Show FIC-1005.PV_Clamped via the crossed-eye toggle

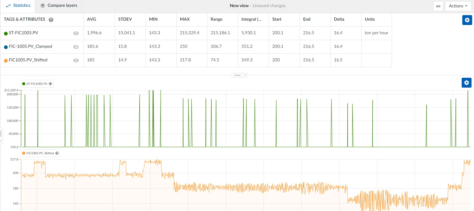(76, 46)
